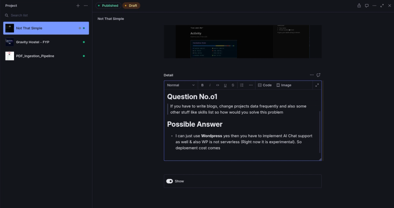The width and height of the screenshot is (394, 208).
Task: Open document more options in top bar
Action: (x=374, y=6)
